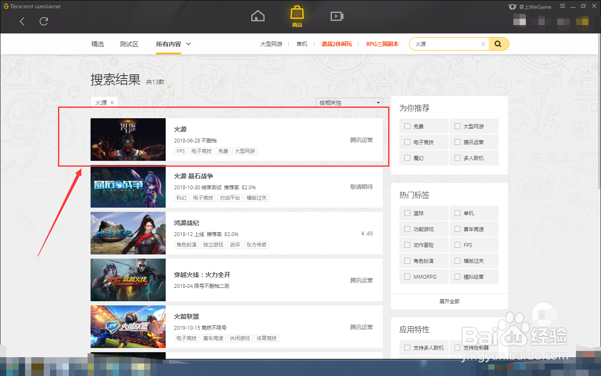Viewport: 601px width, 376px height.
Task: Click the 免费 tag under 火源
Action: point(223,151)
